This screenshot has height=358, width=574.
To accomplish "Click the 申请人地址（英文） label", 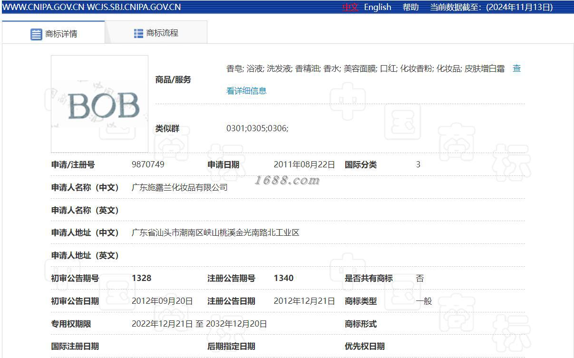I will (x=85, y=255).
